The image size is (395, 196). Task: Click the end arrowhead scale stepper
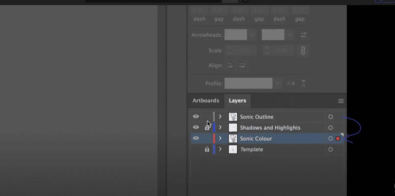267,51
